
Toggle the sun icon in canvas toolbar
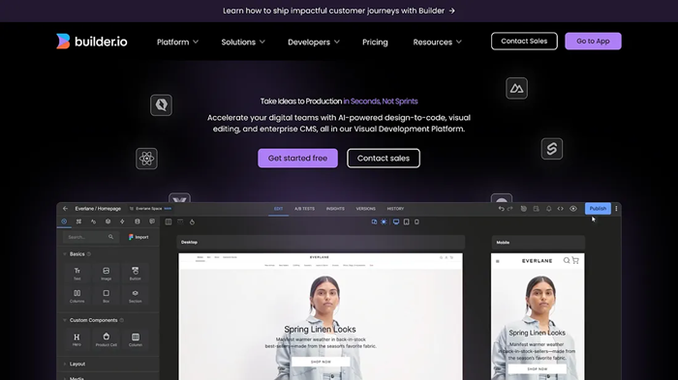[x=384, y=222]
